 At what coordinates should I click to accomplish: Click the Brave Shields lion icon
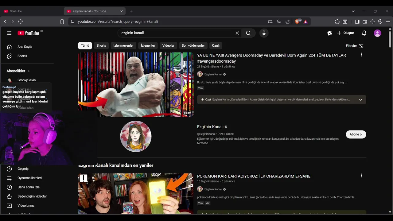point(297,21)
